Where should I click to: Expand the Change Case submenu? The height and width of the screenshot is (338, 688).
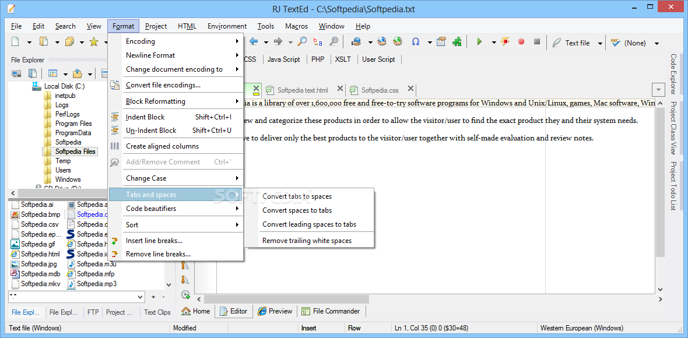tap(176, 178)
